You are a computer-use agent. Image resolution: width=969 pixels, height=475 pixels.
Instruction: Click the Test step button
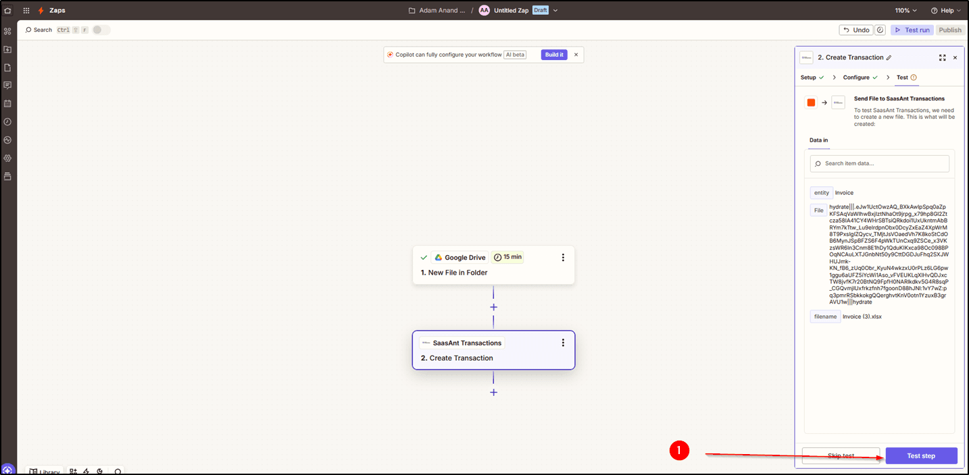click(x=921, y=456)
